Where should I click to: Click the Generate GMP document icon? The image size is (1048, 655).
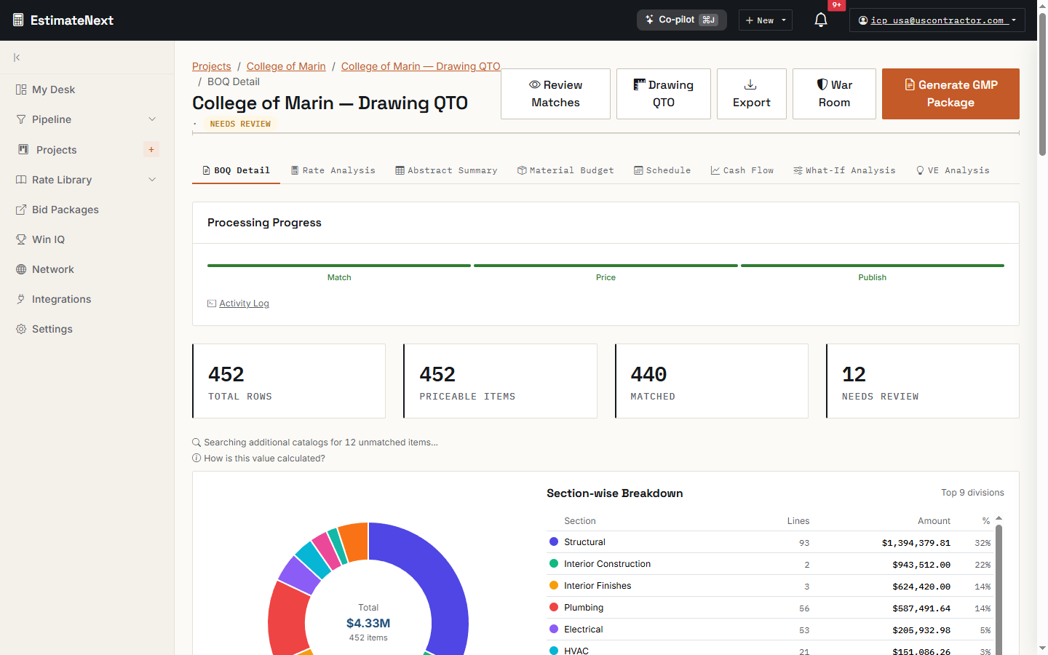(x=910, y=84)
